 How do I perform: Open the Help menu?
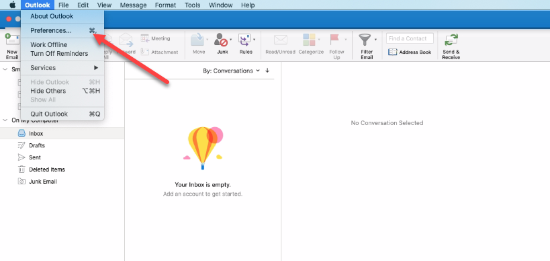pos(248,5)
